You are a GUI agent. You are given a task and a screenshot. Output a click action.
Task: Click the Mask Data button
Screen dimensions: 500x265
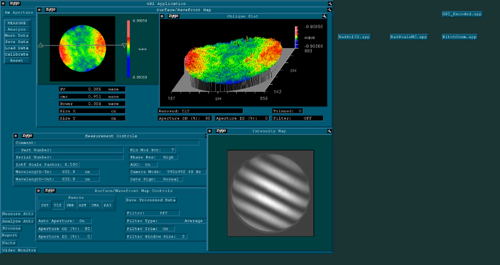click(17, 36)
